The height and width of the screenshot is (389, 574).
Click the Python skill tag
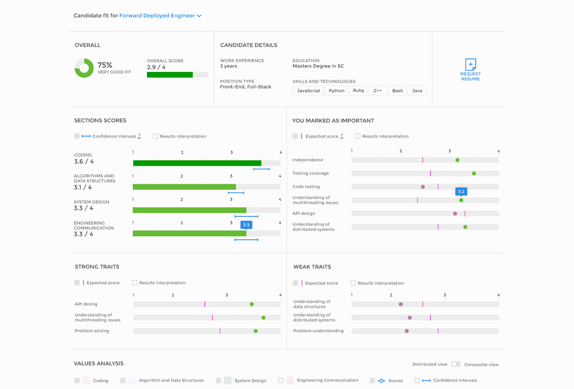tap(337, 91)
